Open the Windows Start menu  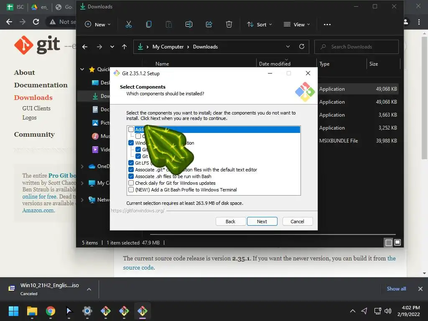pos(13,311)
